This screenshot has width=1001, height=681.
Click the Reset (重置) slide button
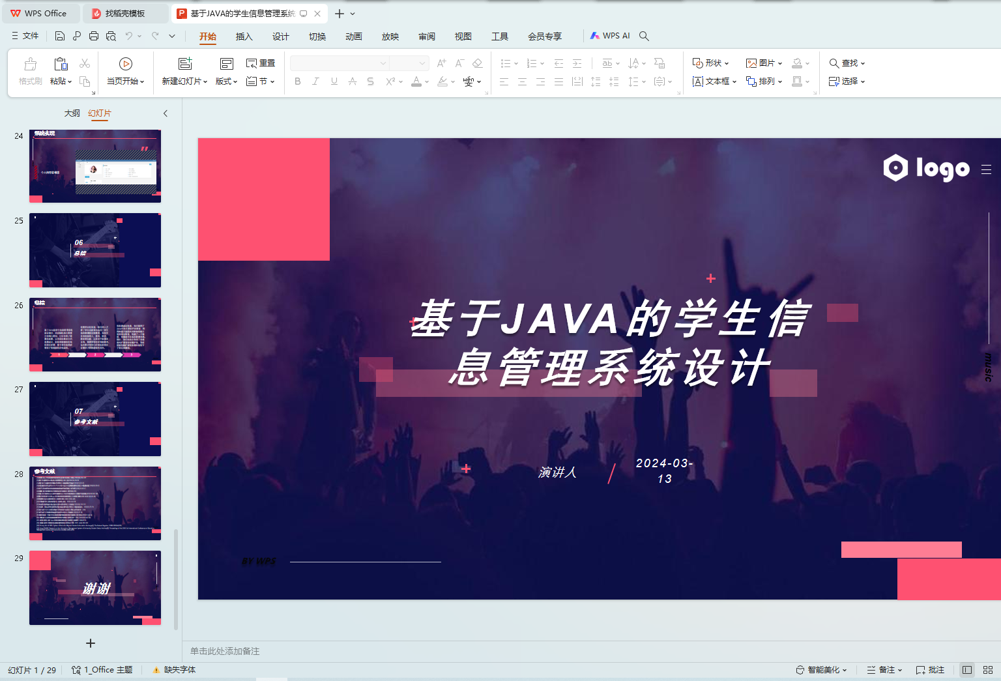point(261,63)
